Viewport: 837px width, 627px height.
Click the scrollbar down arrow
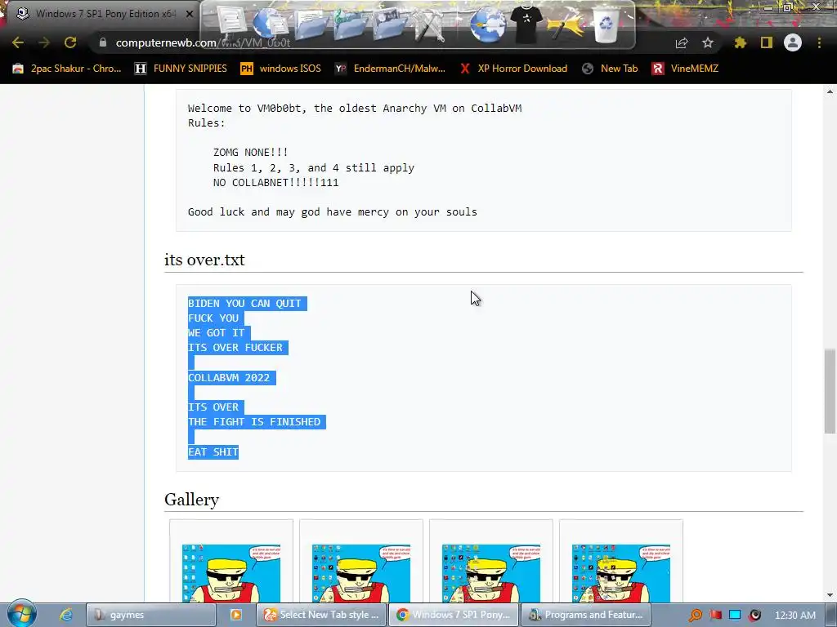pos(830,595)
